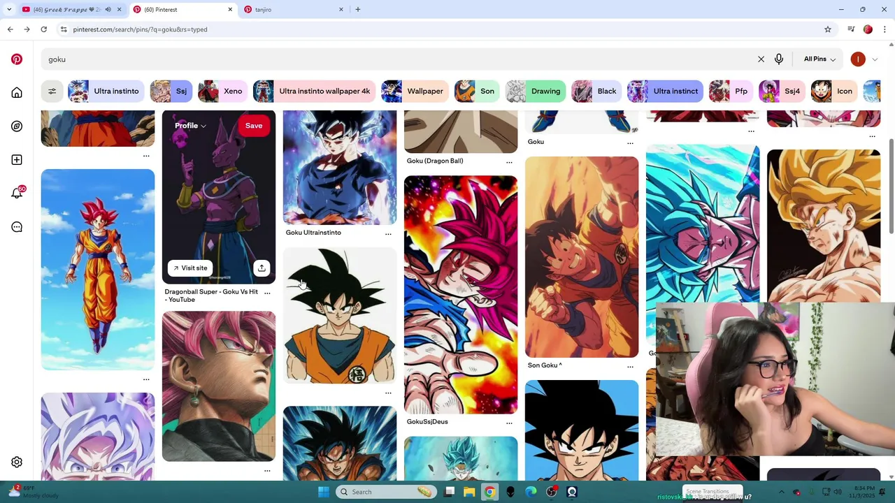This screenshot has height=503, width=895.
Task: Select the Black filter chip
Action: (596, 92)
